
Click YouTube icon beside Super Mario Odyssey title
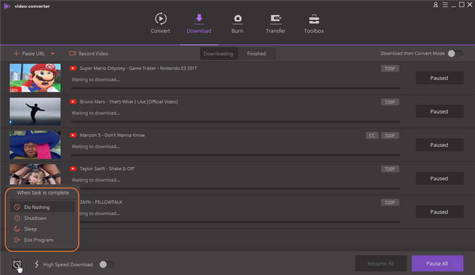[73, 68]
